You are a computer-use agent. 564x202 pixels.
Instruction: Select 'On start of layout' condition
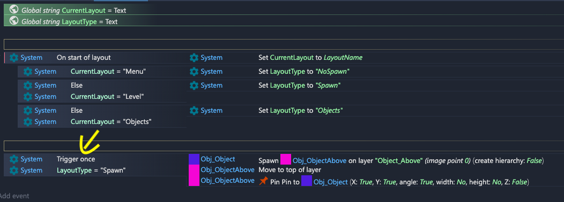(84, 57)
